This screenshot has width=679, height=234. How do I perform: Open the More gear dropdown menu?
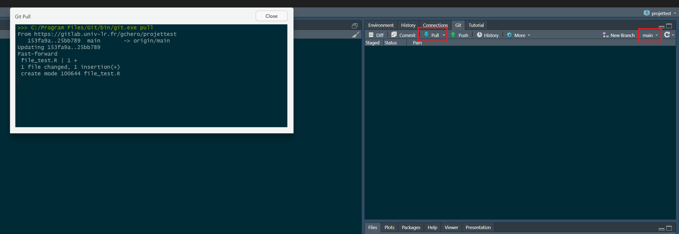pos(518,35)
